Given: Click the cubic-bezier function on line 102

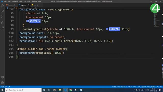Looking at the screenshot, I should pos(64,41).
